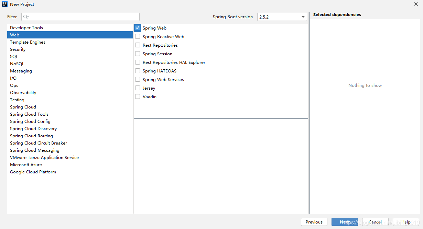The image size is (423, 229).
Task: Select the NoSQL category
Action: click(70, 64)
